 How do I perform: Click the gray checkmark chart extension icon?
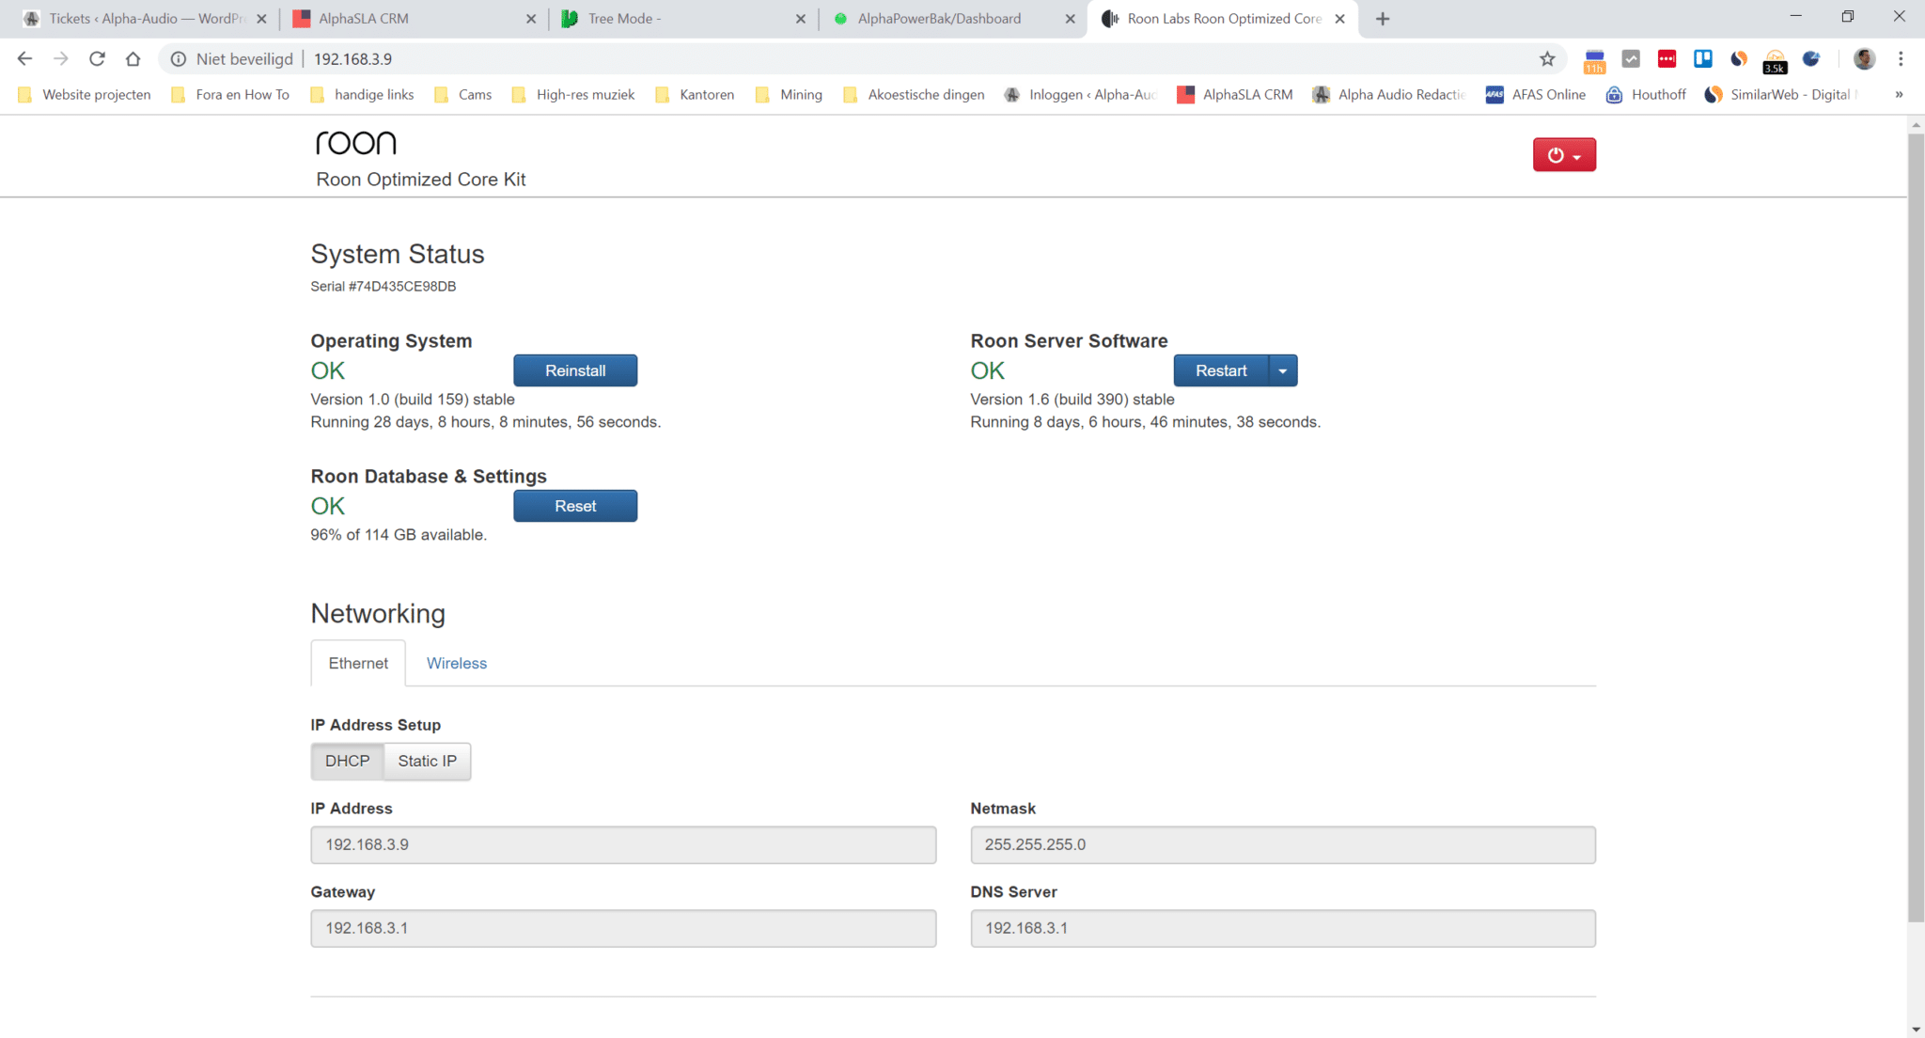click(x=1631, y=59)
